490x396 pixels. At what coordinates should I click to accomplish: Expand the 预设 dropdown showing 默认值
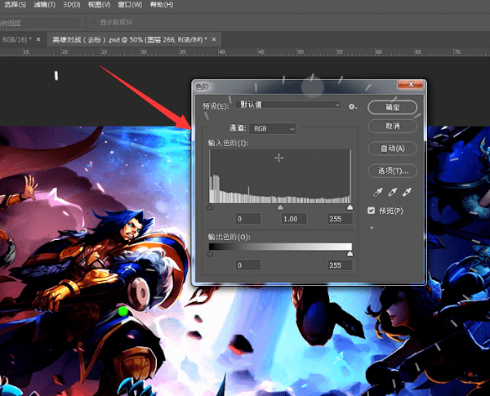click(x=287, y=105)
